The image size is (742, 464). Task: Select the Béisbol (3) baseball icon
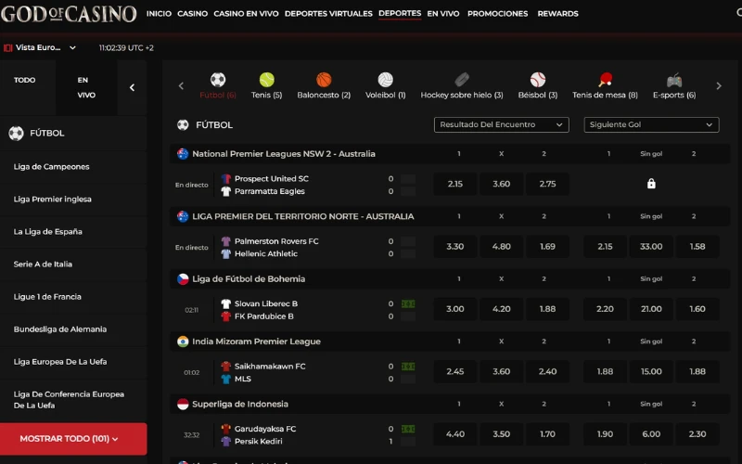coord(538,80)
